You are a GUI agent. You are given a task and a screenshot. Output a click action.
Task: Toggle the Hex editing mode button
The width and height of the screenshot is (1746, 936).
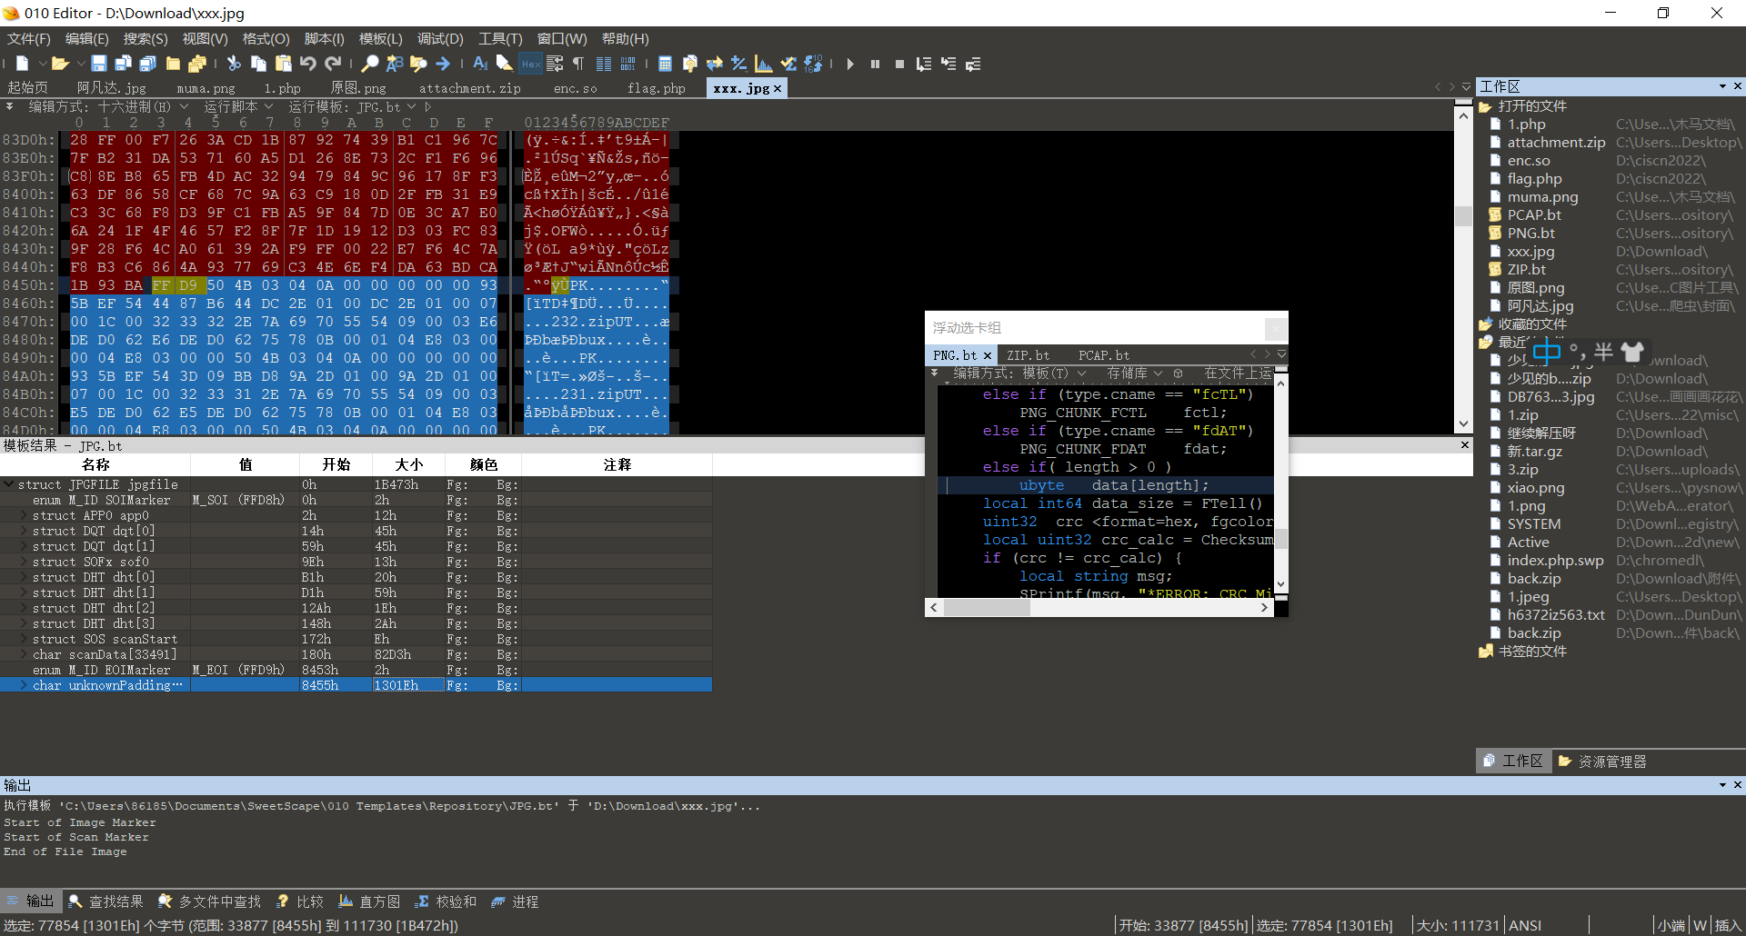(x=530, y=64)
